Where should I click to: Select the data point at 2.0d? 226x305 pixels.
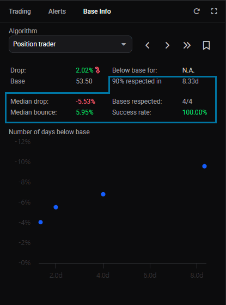pos(56,207)
